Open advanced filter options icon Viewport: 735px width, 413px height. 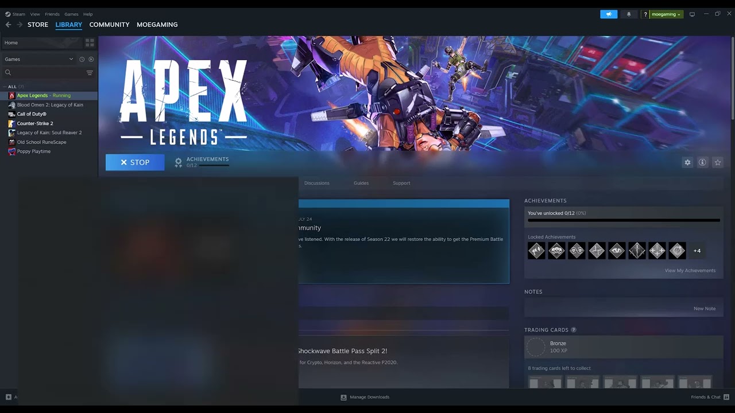click(90, 72)
